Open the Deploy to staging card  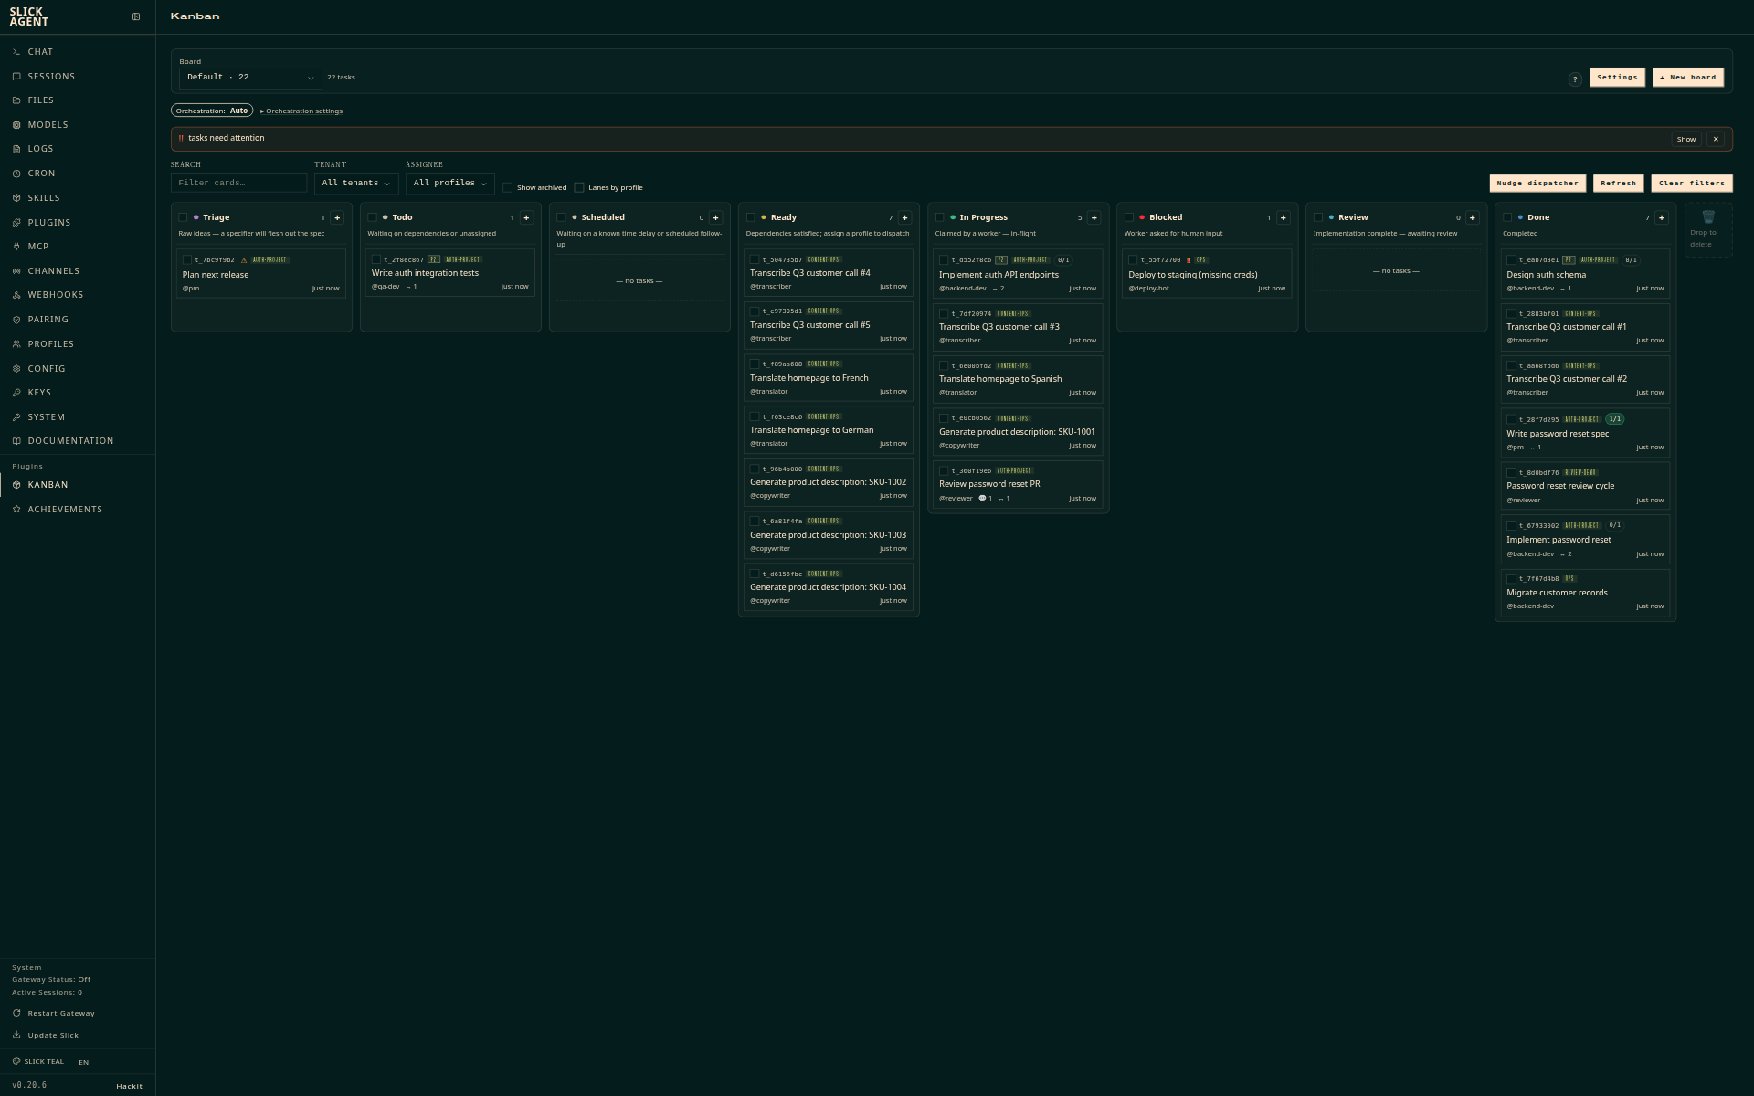pyautogui.click(x=1207, y=274)
